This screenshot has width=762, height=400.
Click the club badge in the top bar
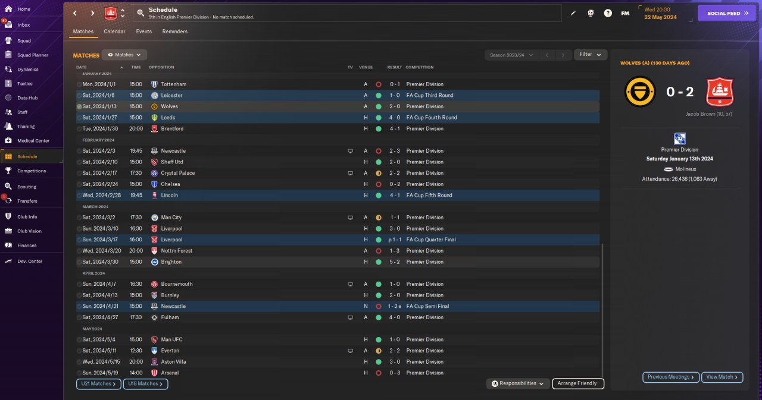(x=111, y=13)
